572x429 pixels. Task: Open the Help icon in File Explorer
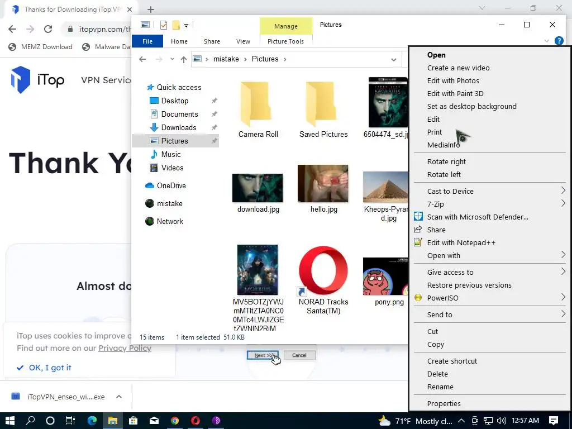[x=559, y=41]
